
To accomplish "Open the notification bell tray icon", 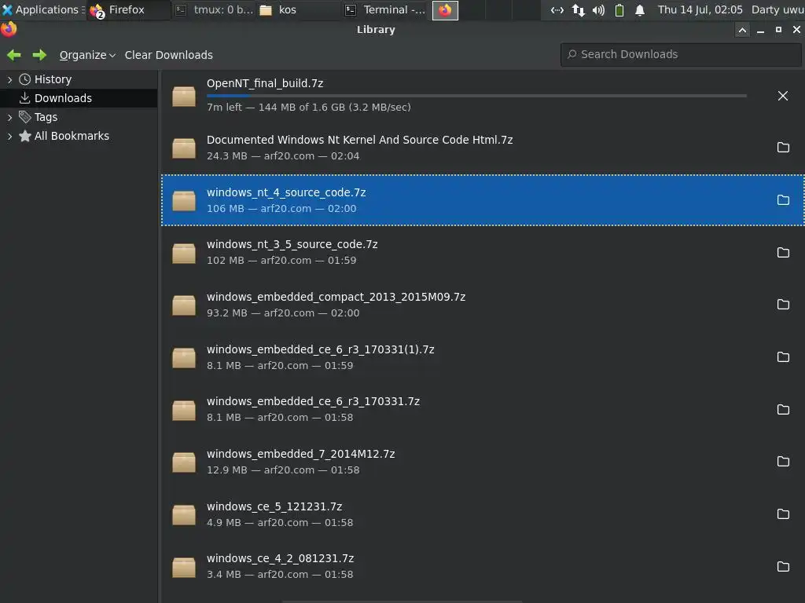I will pyautogui.click(x=640, y=9).
